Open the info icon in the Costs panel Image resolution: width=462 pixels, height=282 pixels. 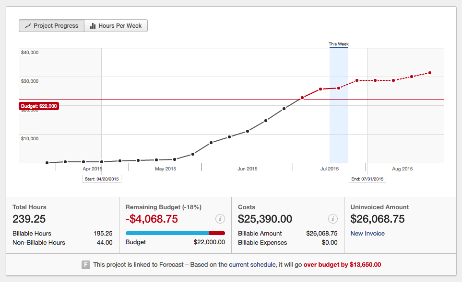point(333,219)
